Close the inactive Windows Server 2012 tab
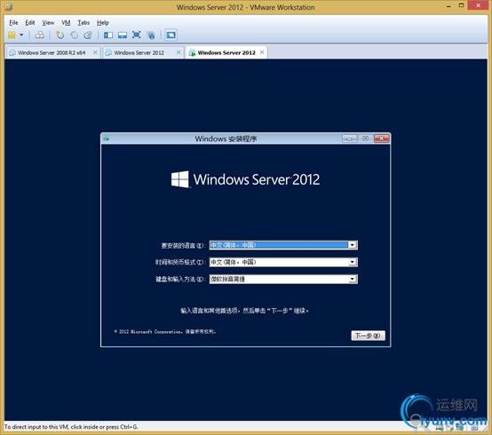This screenshot has height=435, width=492. tap(179, 52)
